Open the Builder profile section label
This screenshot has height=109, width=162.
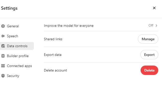(x=18, y=56)
